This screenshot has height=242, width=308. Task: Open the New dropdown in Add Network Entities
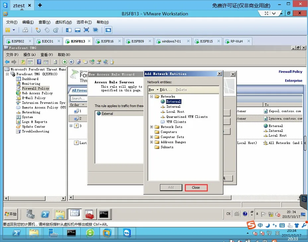[x=153, y=90]
